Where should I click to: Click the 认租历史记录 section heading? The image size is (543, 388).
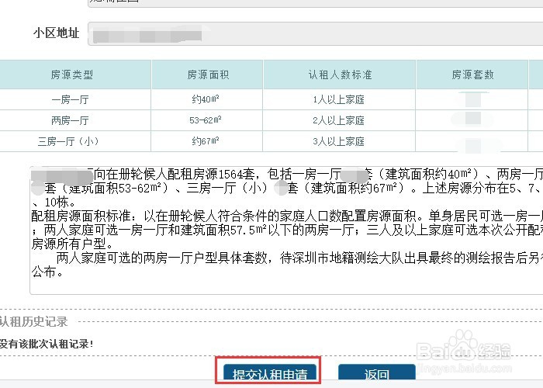(x=33, y=321)
